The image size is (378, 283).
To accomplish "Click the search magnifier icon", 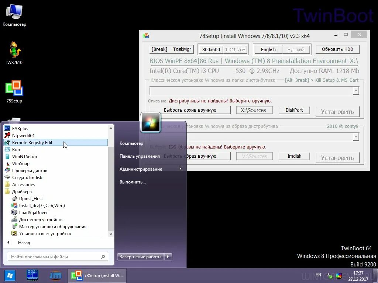I will tap(103, 257).
